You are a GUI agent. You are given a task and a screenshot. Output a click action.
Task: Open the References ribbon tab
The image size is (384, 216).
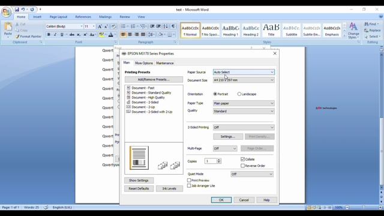point(83,17)
